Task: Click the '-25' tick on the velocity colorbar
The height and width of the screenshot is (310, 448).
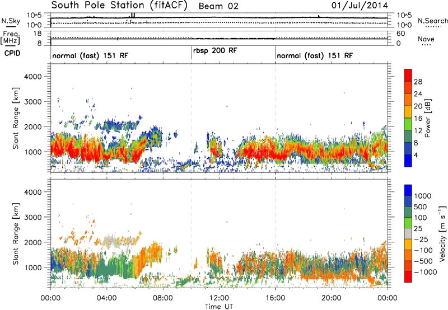Action: point(422,239)
